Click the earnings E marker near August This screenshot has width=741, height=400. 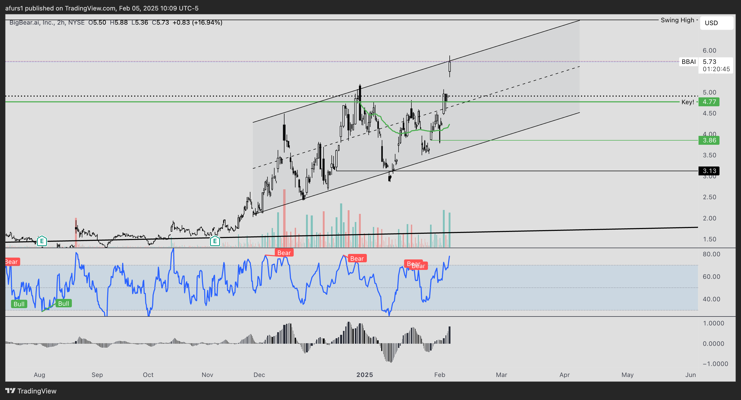42,241
